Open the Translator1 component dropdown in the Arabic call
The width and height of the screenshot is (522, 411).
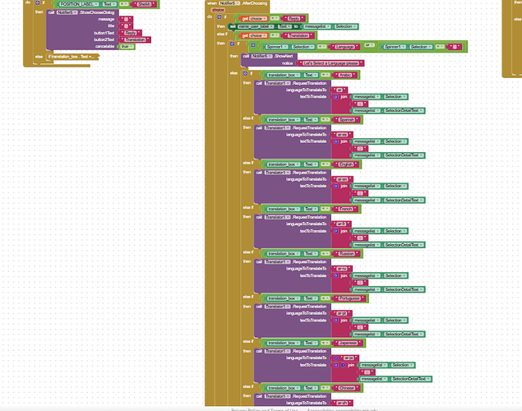click(x=279, y=84)
